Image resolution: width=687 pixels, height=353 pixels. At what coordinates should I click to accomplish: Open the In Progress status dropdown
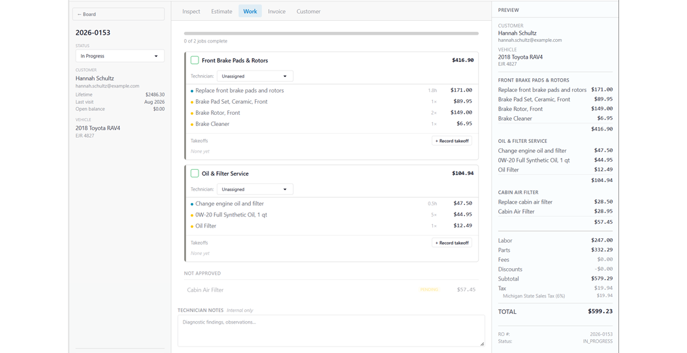tap(120, 56)
